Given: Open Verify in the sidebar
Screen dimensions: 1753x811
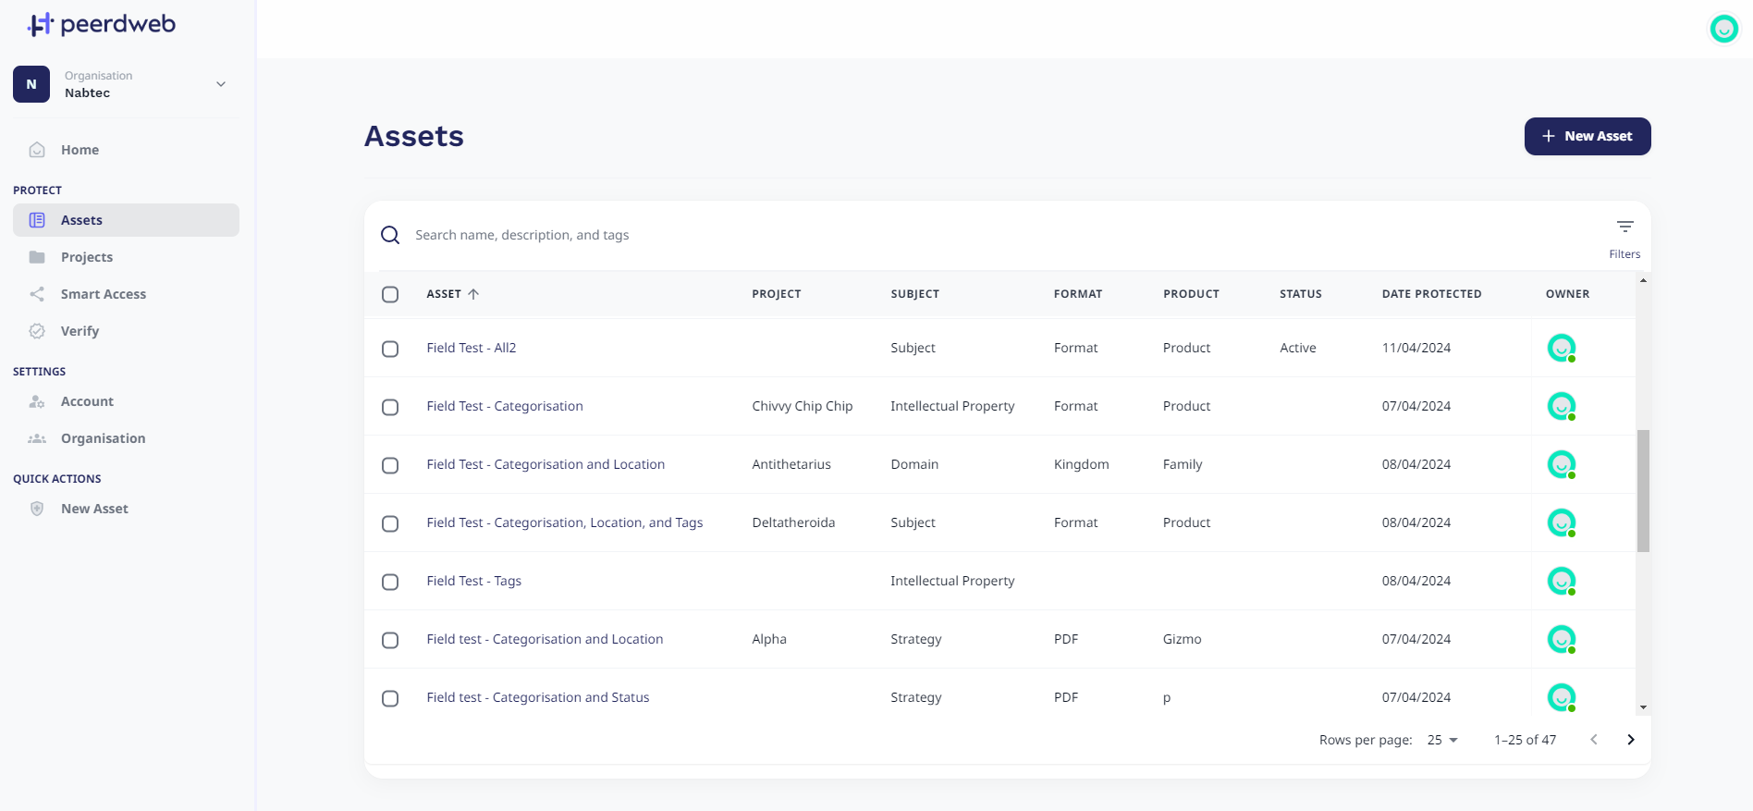Looking at the screenshot, I should point(126,331).
